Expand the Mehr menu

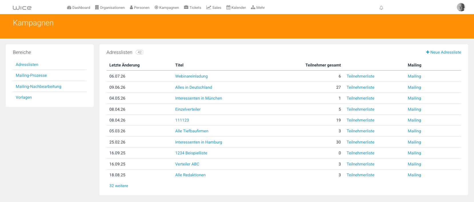[258, 8]
